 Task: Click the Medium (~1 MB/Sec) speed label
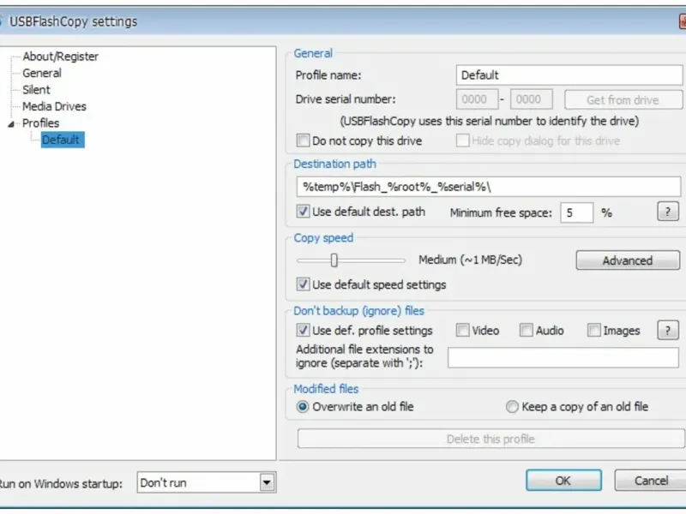point(470,260)
